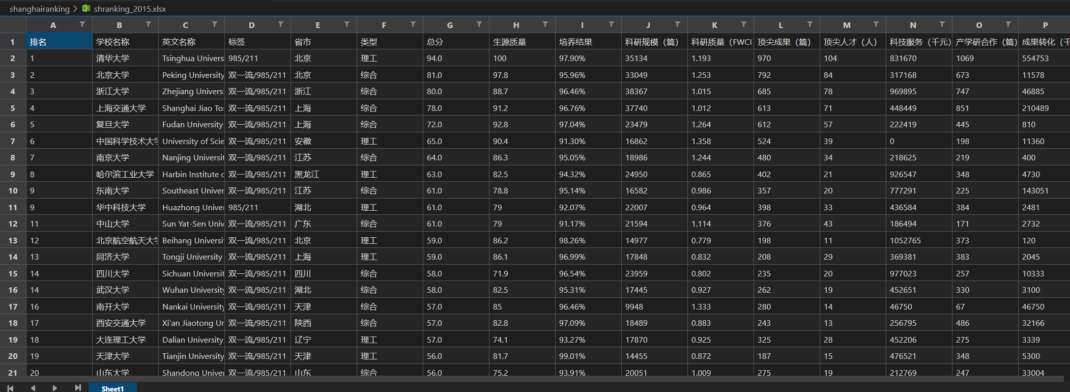The height and width of the screenshot is (392, 1070).
Task: Select column header G
Action: (450, 25)
